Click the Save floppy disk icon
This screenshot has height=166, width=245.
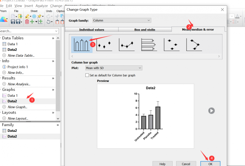tap(13, 22)
